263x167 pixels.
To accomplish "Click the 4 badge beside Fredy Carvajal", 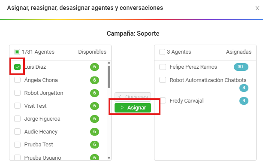I will [244, 101].
